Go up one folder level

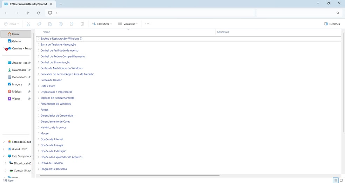[28, 13]
